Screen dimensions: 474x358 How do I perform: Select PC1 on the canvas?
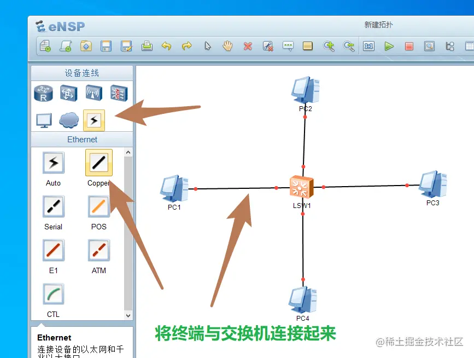[174, 189]
